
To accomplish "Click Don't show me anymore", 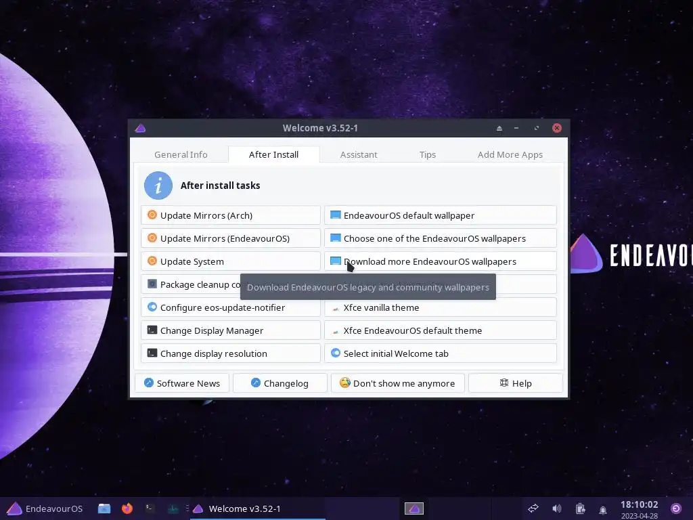I will point(398,383).
